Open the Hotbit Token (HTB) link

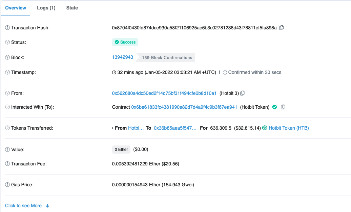pyautogui.click(x=289, y=128)
